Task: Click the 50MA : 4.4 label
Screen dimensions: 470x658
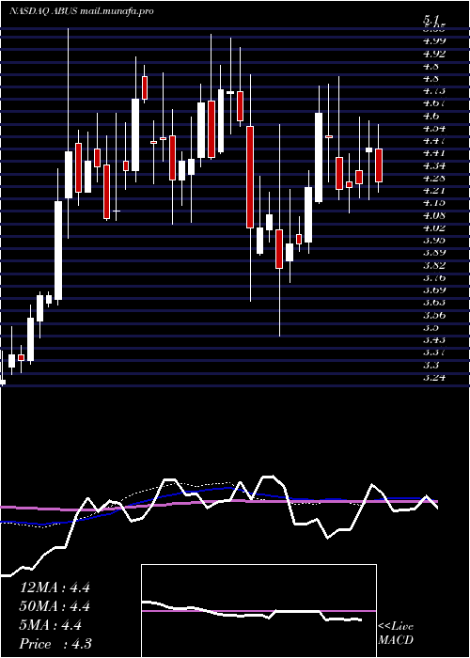Action: [55, 606]
